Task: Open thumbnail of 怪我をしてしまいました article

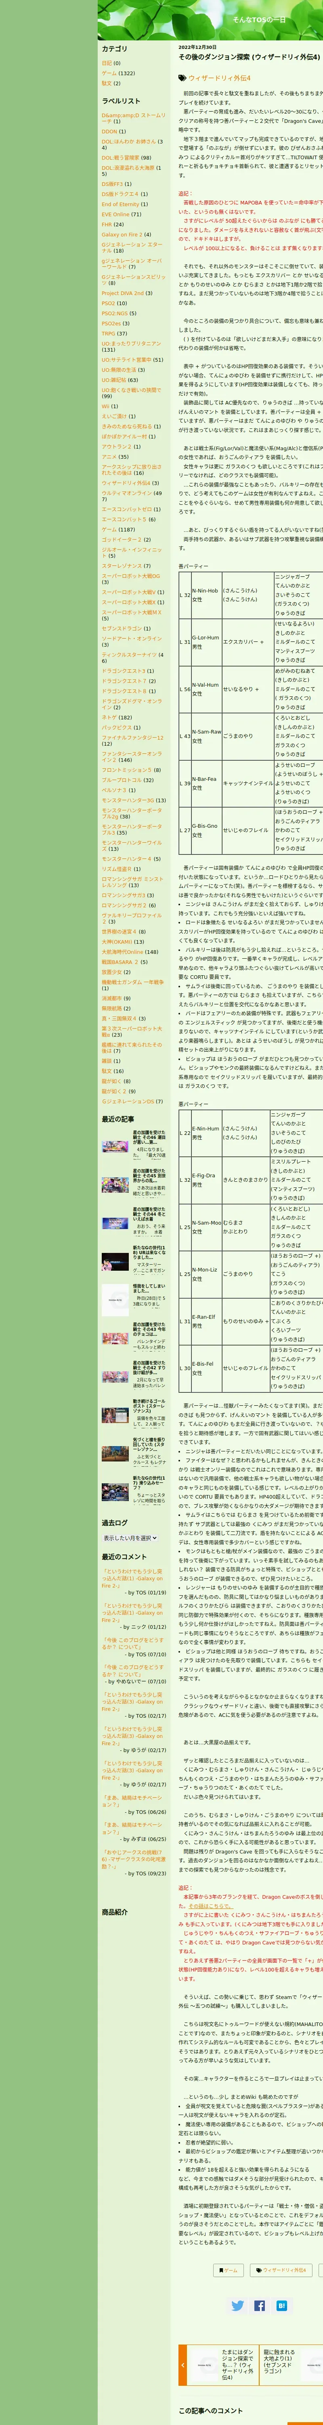Action: tap(115, 1300)
